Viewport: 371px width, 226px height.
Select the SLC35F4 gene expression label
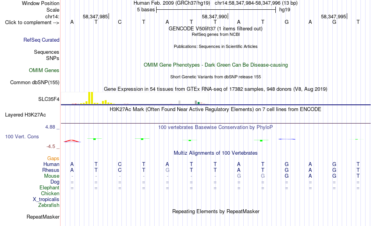[49, 99]
